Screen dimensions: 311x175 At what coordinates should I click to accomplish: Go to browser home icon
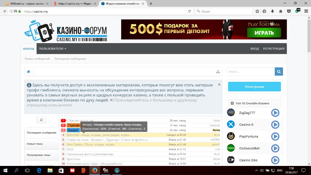click(281, 11)
